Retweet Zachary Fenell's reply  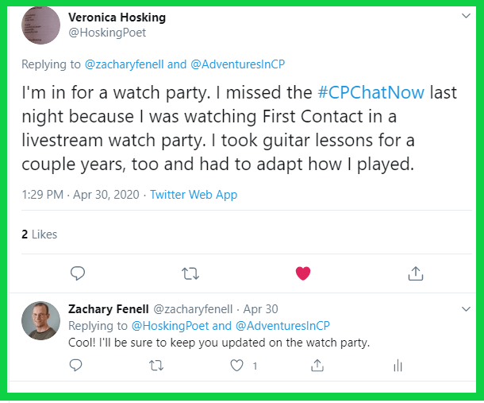[x=156, y=366]
